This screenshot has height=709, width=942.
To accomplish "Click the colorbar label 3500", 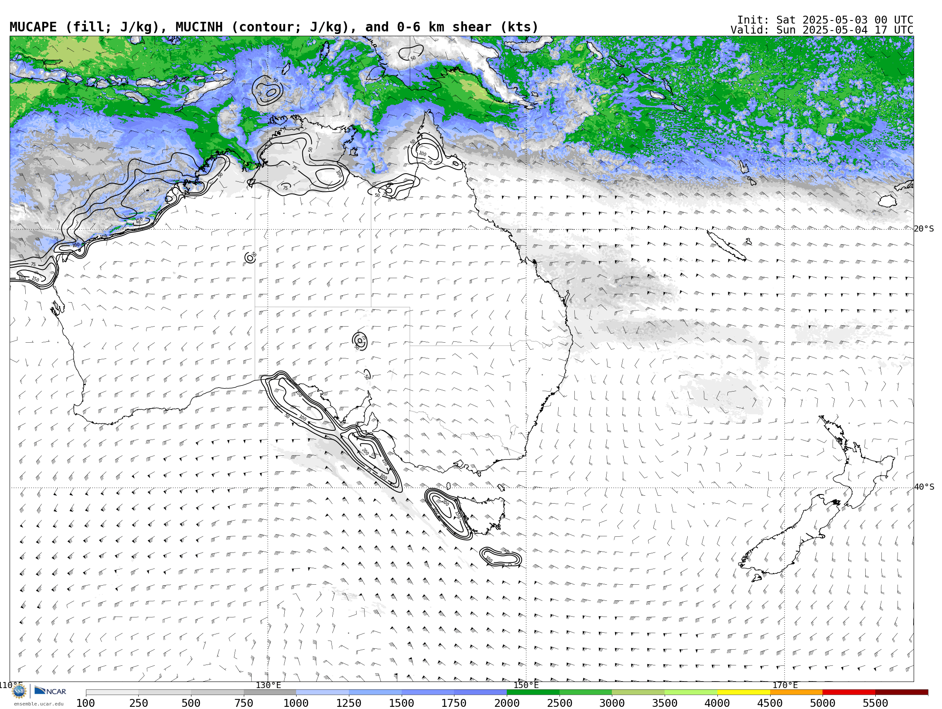I will coord(665,703).
